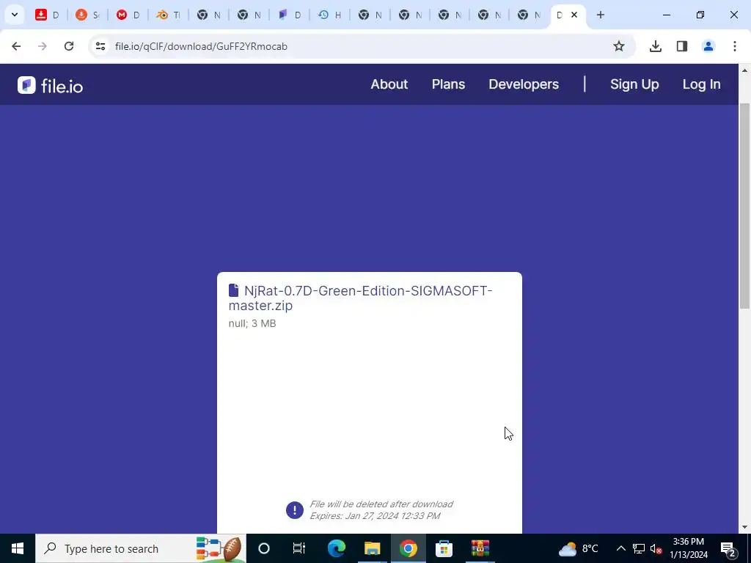Launch Microsoft Edge from taskbar
This screenshot has height=563, width=751.
(336, 548)
